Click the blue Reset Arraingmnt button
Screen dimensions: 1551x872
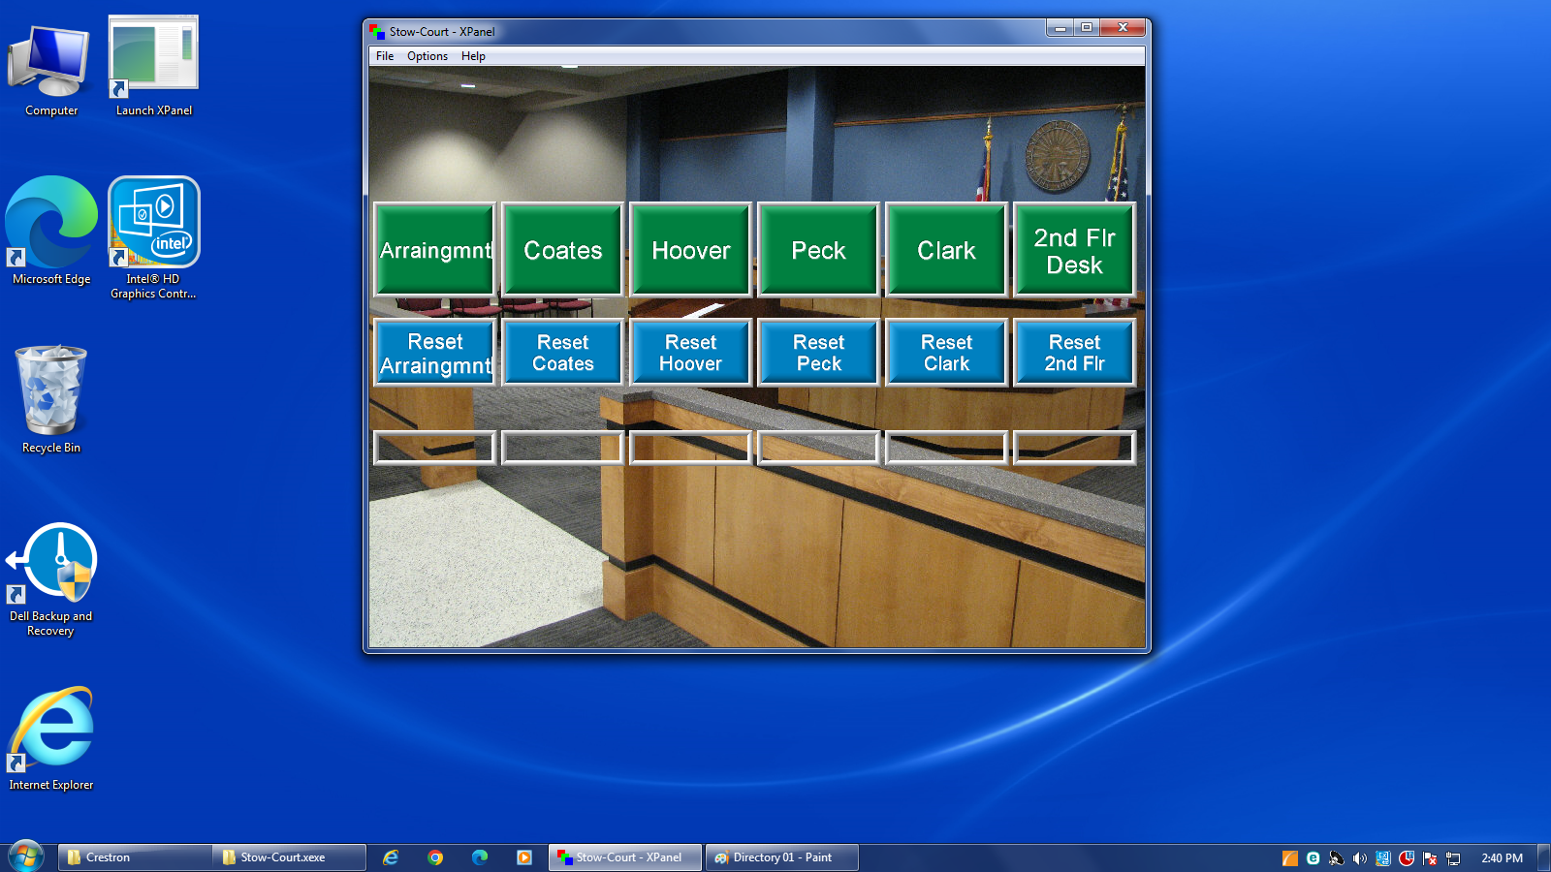pos(434,353)
